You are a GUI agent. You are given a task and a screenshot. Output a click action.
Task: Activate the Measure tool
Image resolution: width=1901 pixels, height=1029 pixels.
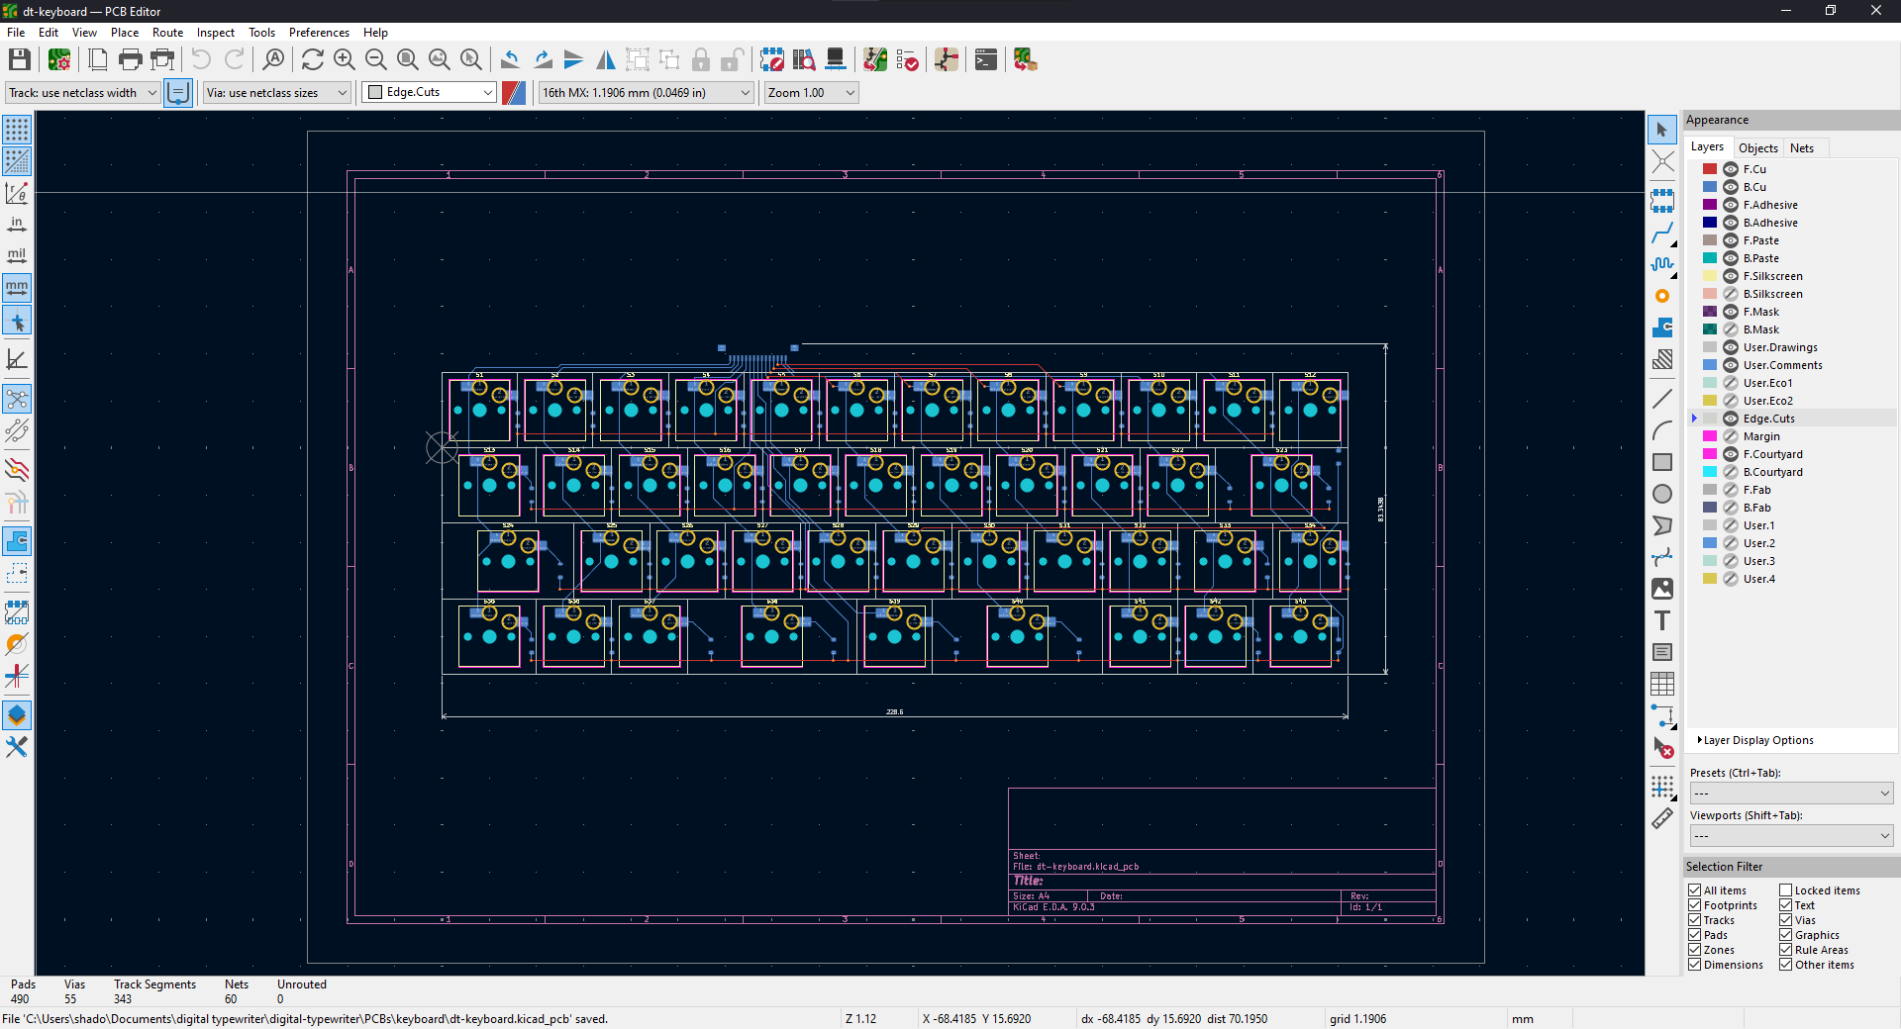coord(1662,818)
